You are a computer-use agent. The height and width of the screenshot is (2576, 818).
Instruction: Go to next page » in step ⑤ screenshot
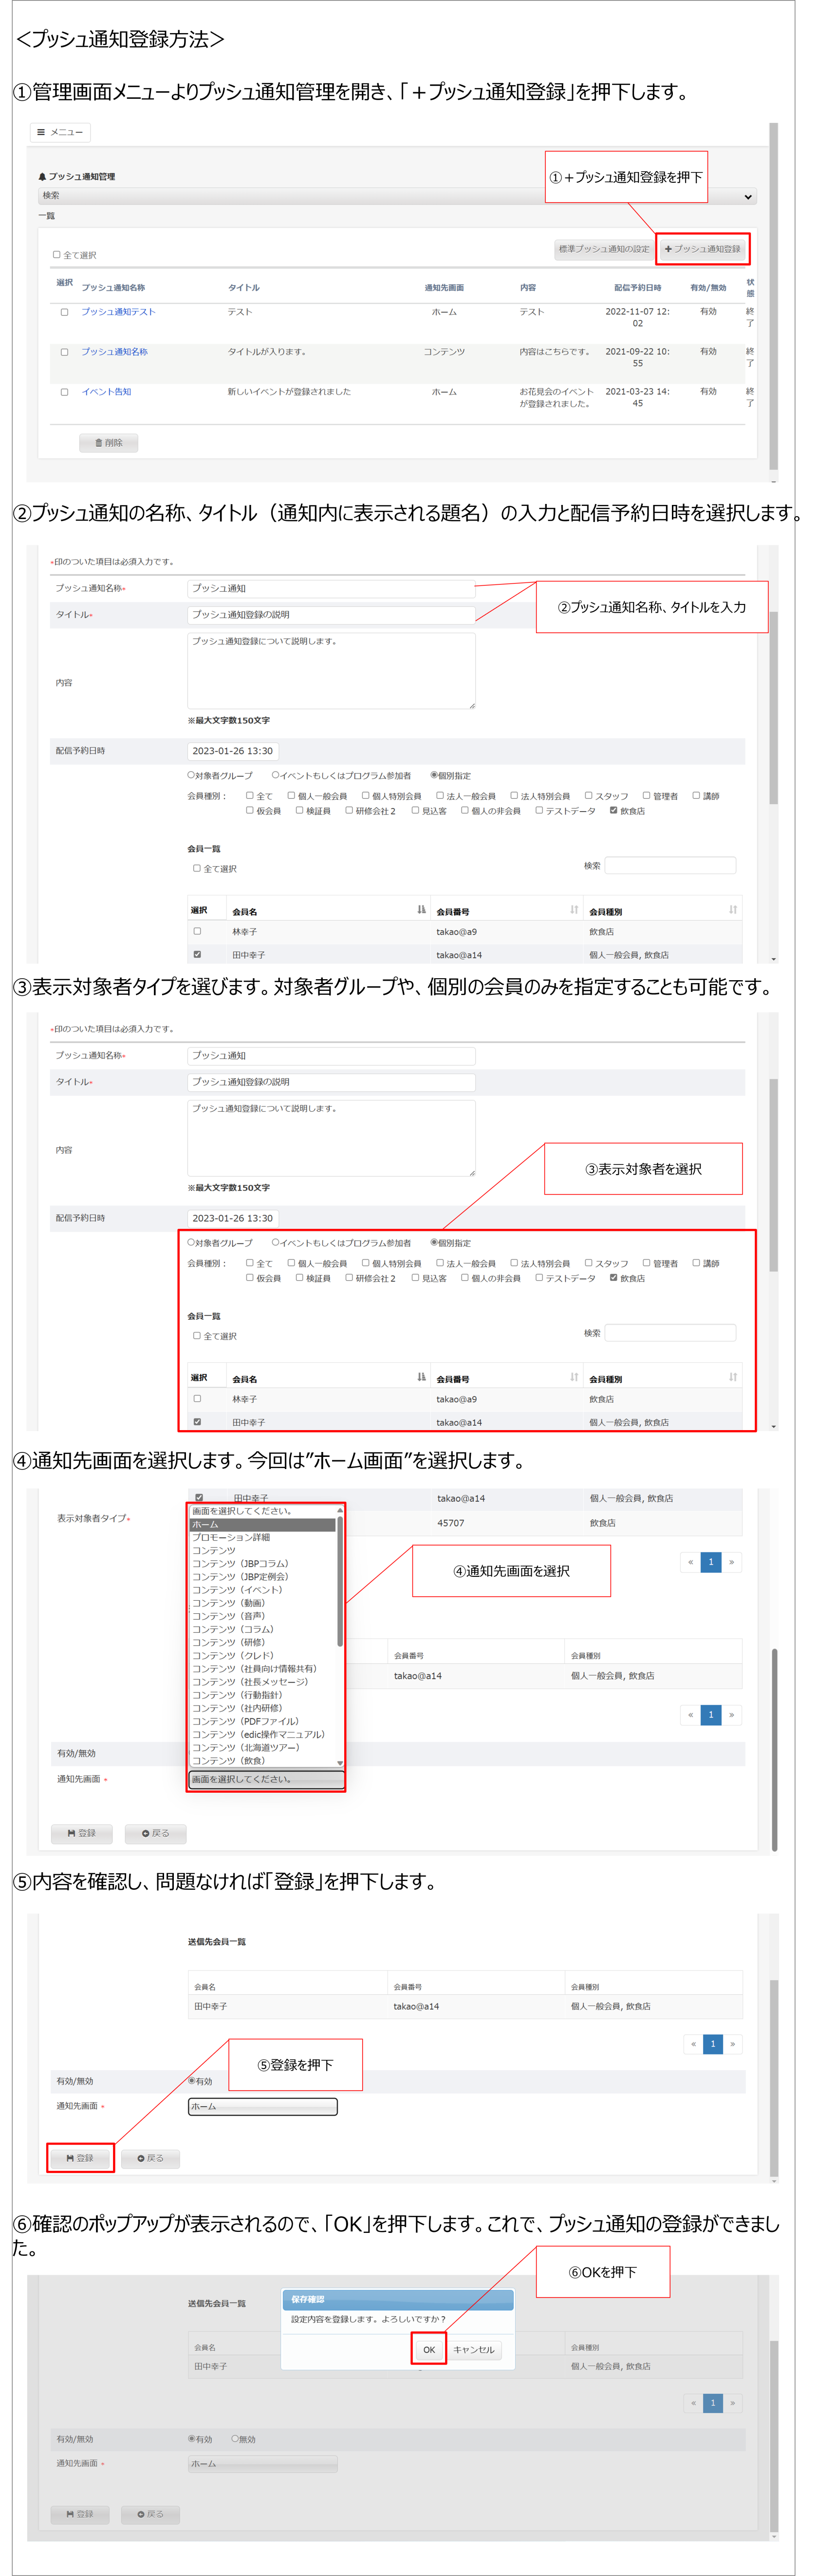point(732,2044)
